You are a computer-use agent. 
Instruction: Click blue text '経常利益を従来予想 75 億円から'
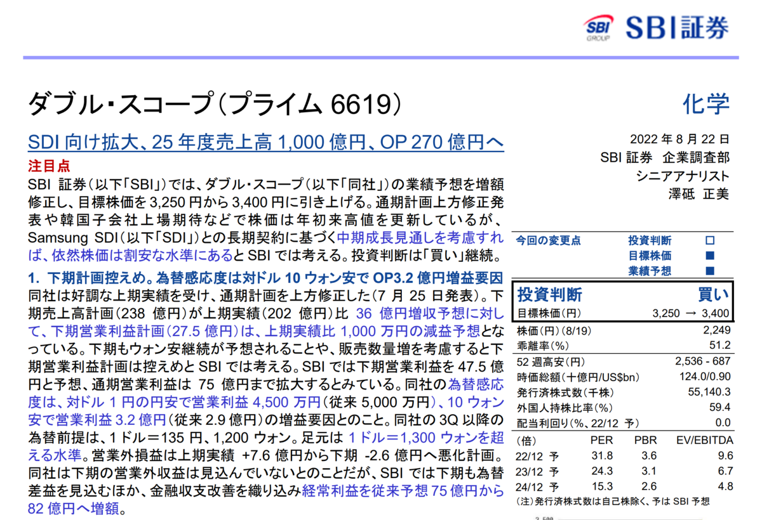point(403,490)
